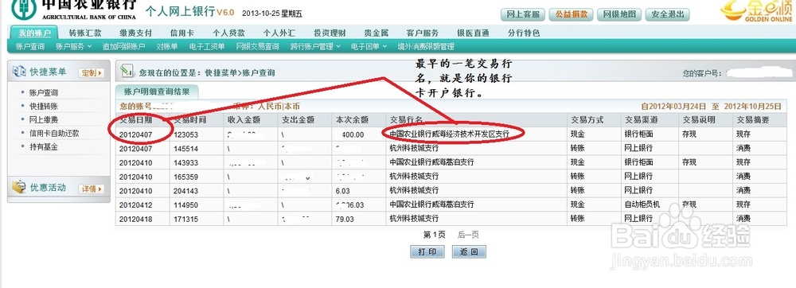Open the 银医直通 tab
The width and height of the screenshot is (796, 288).
[x=473, y=33]
